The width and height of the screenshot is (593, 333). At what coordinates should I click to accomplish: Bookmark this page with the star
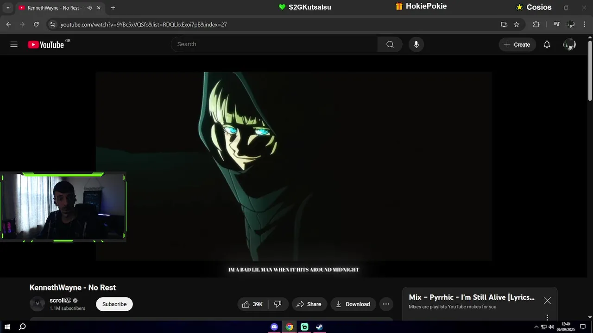coord(517,25)
